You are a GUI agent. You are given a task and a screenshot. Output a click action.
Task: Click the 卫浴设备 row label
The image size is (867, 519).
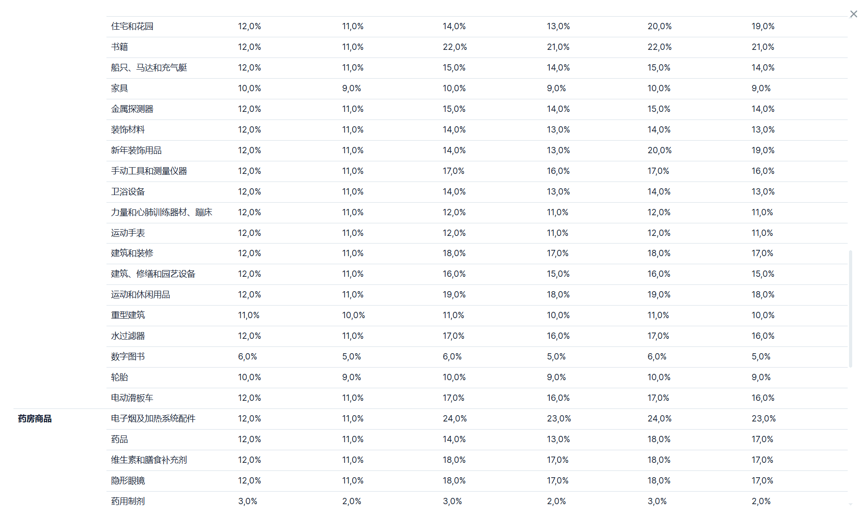tap(128, 192)
